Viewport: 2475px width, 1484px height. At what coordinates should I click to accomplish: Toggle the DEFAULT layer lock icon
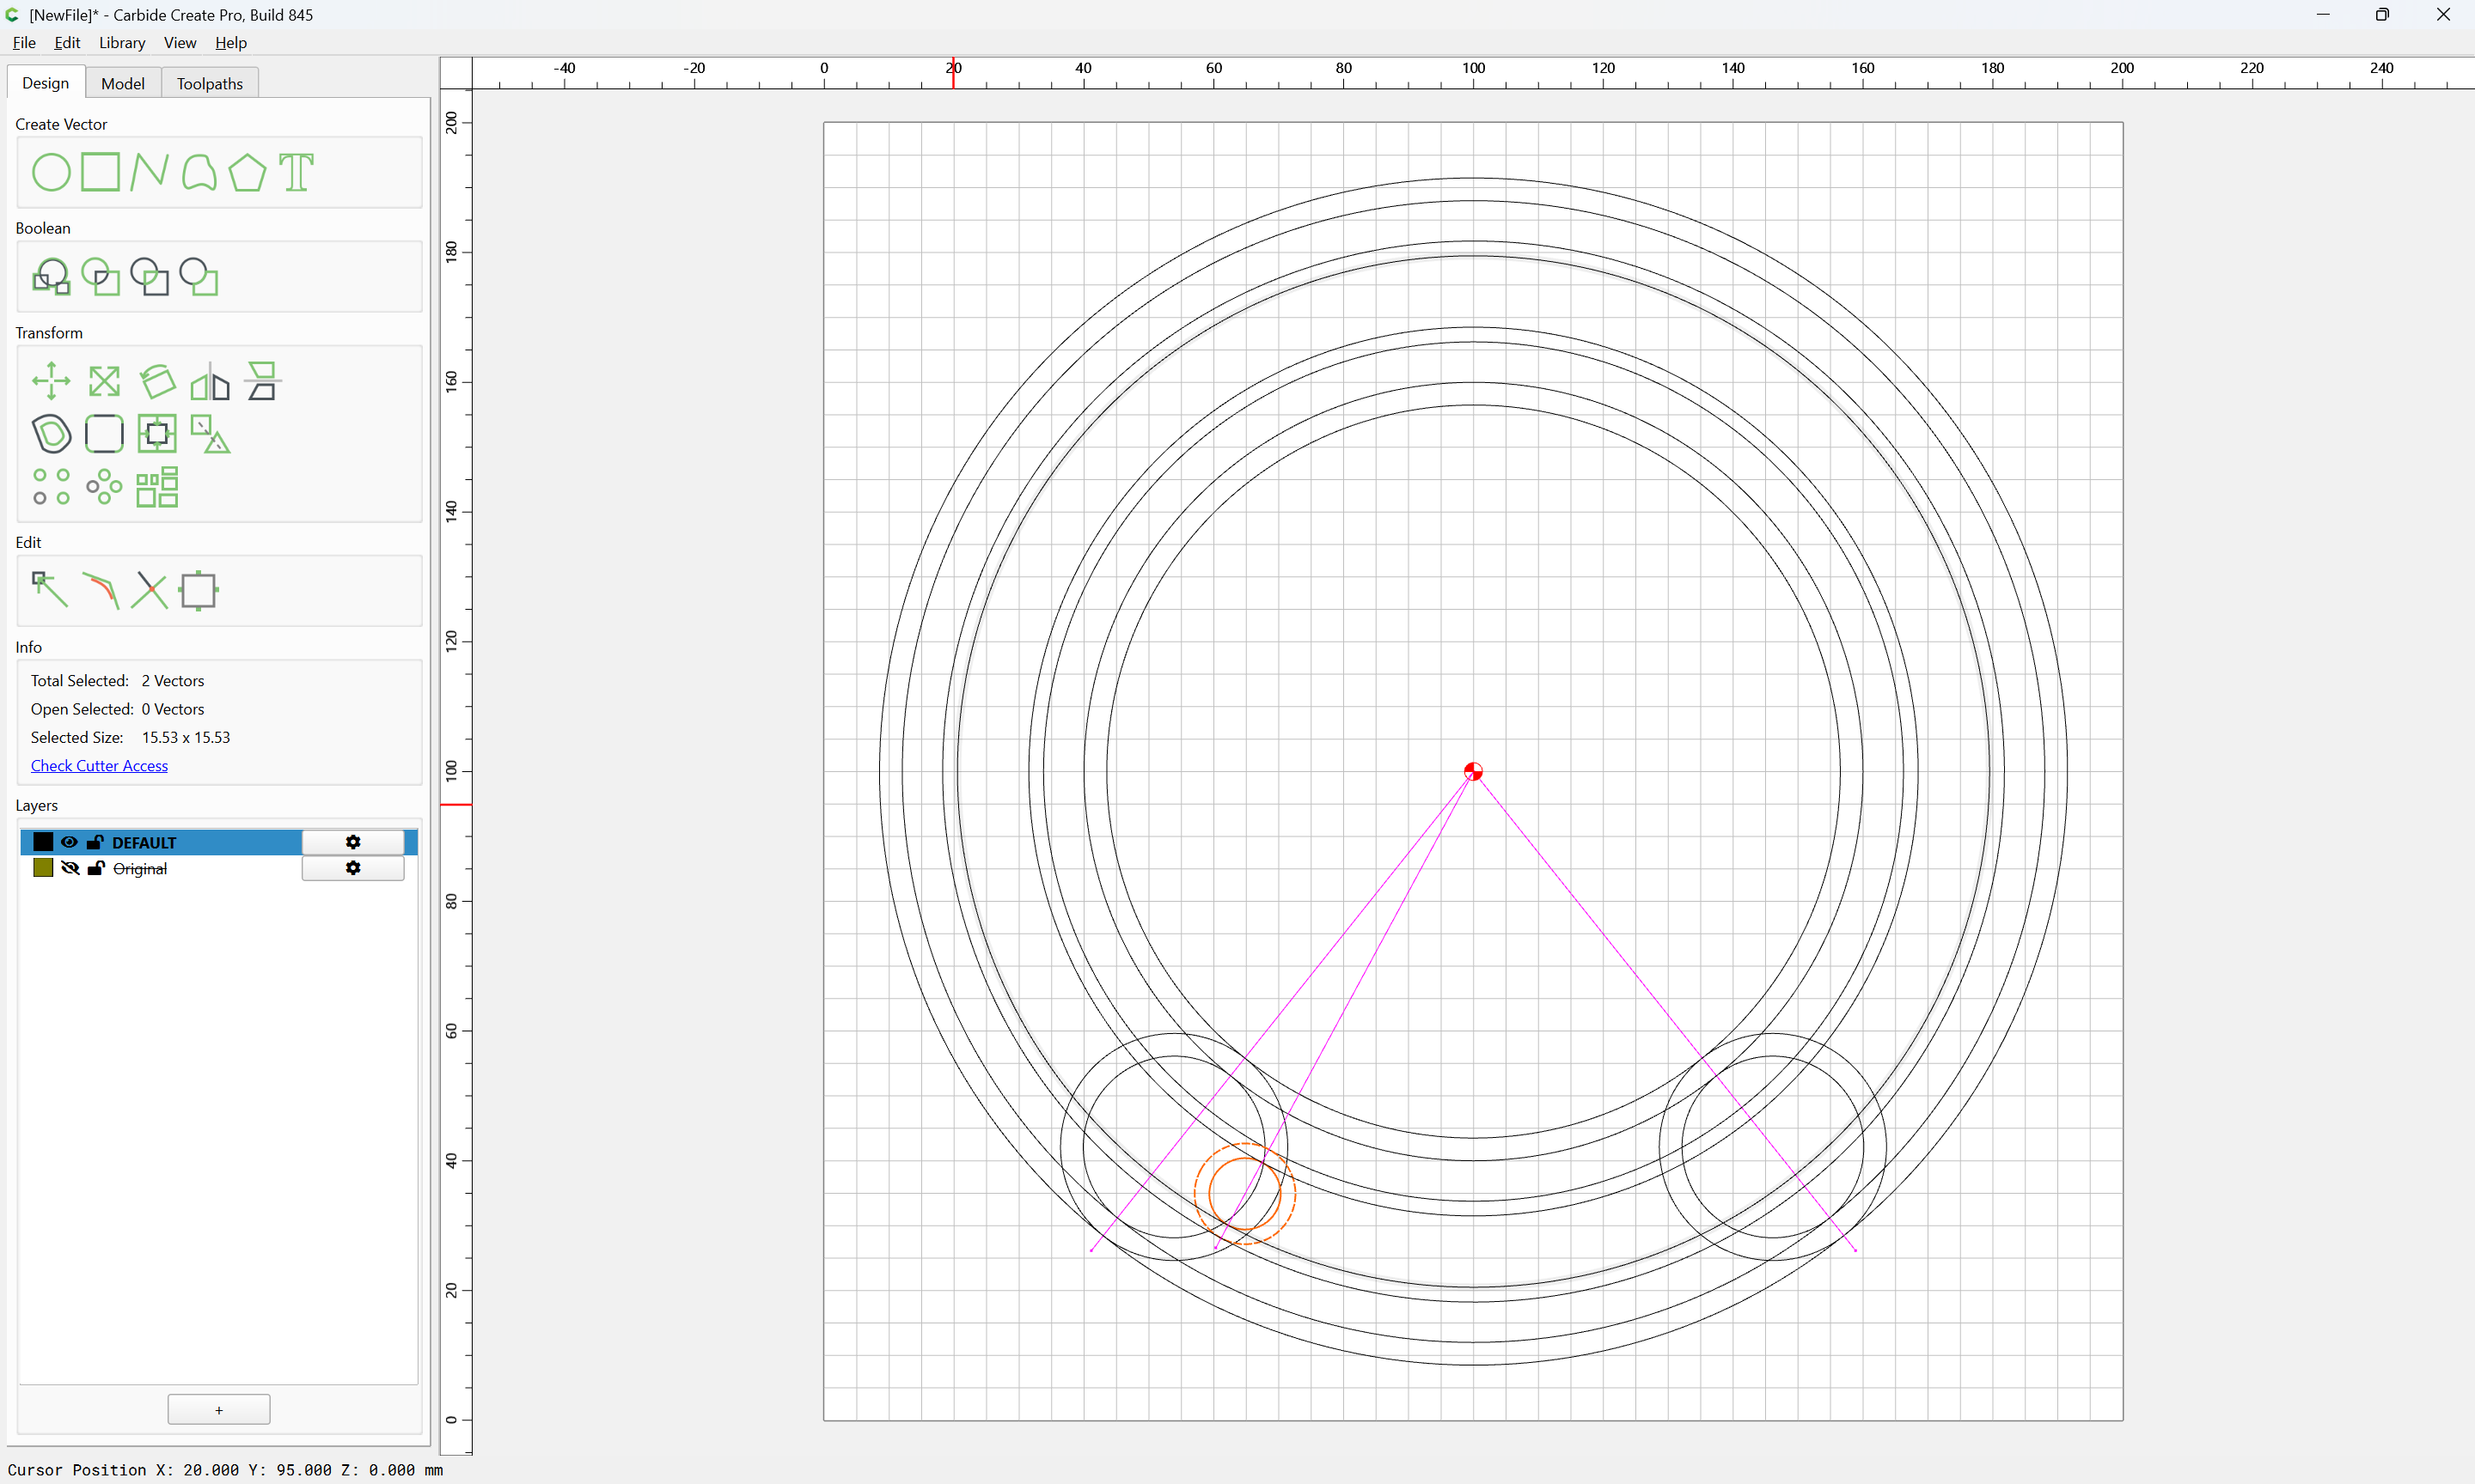tap(95, 842)
